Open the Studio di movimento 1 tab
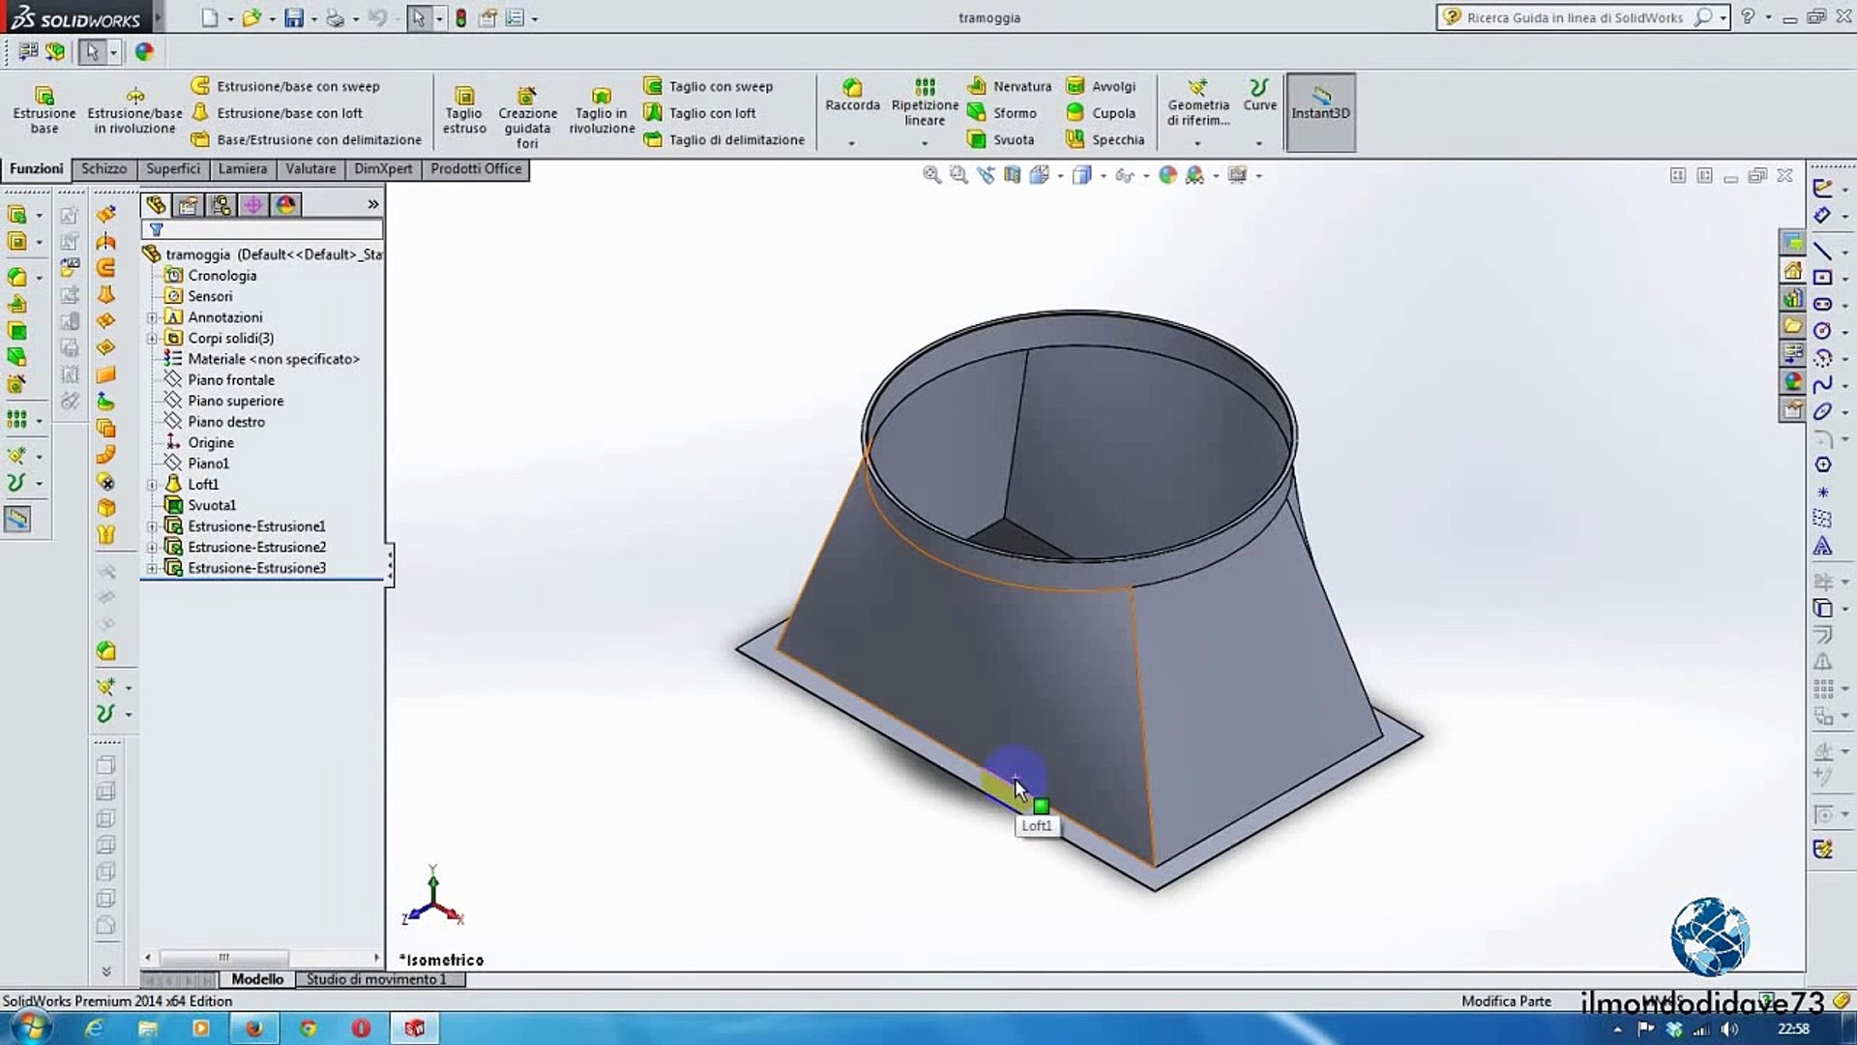The height and width of the screenshot is (1045, 1857). point(377,979)
